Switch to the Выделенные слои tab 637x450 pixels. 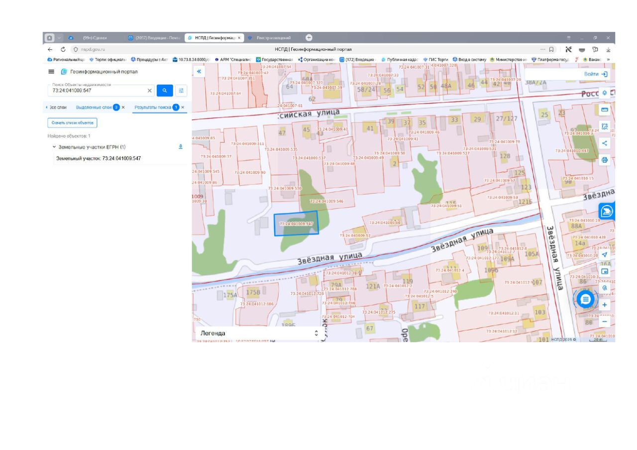pos(94,108)
